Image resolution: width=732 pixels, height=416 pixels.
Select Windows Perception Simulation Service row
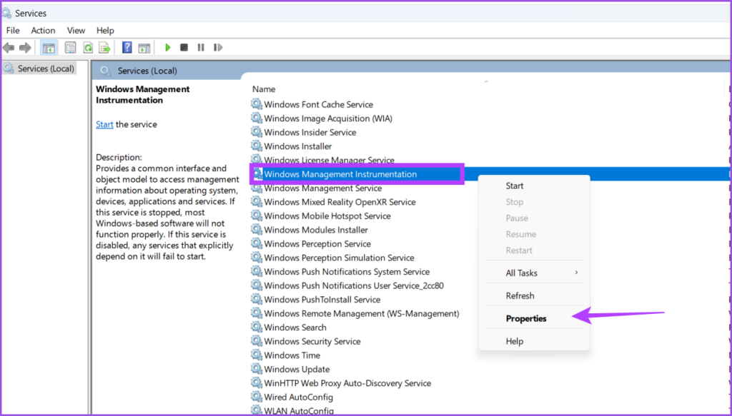coord(339,258)
